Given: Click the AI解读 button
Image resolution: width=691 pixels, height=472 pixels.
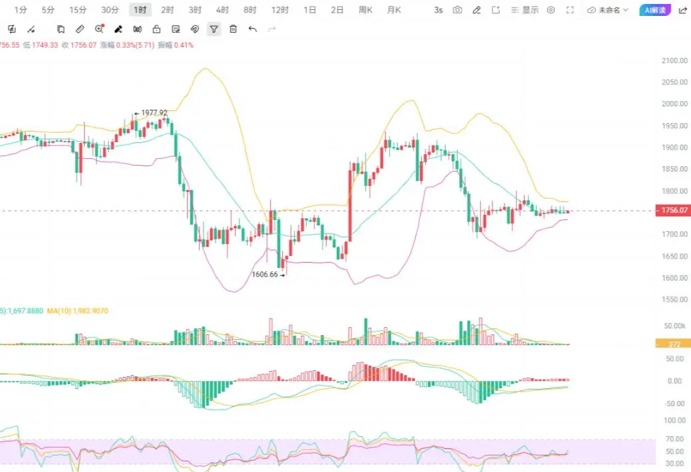Looking at the screenshot, I should pos(655,10).
